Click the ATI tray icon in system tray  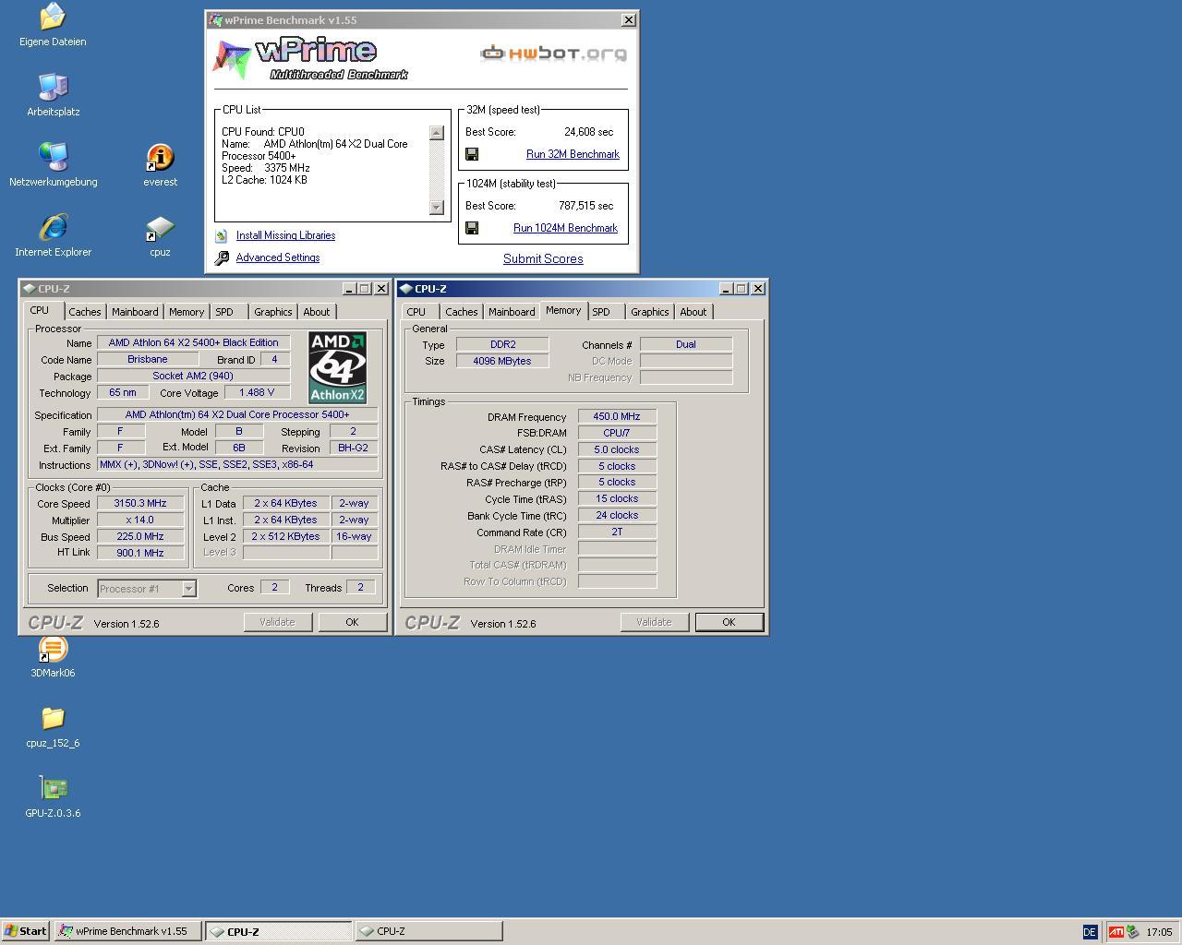[x=1116, y=932]
